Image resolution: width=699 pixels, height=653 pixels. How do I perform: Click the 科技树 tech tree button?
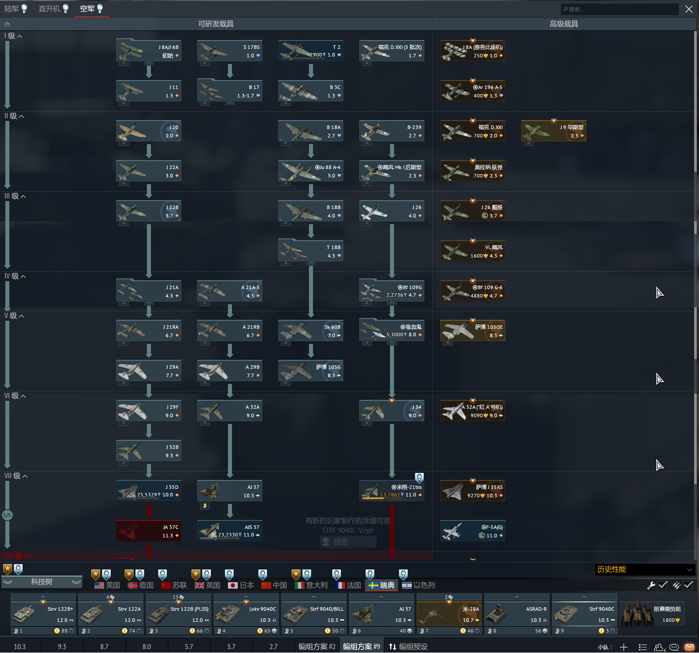(42, 582)
